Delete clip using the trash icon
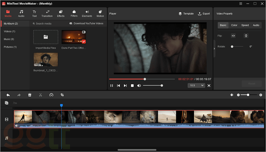The height and width of the screenshot is (152, 266). (x=30, y=95)
